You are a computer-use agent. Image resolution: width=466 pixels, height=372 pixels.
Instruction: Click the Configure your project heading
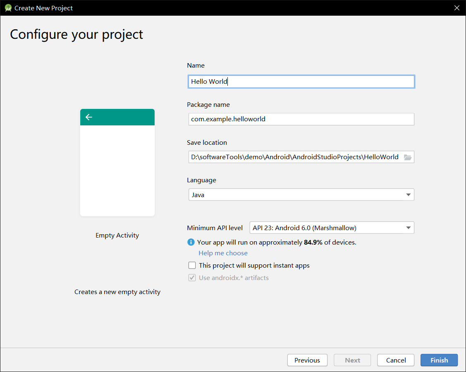76,35
